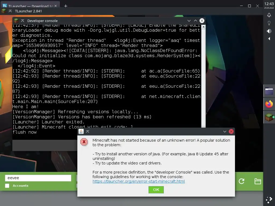Image resolution: width=275 pixels, height=206 pixels.
Task: Toggle the Accounts checkbox
Action: pyautogui.click(x=7, y=186)
